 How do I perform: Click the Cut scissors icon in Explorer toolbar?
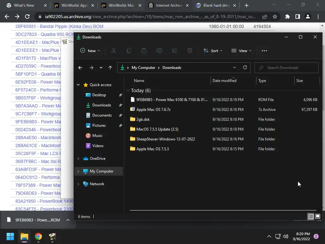(x=113, y=51)
